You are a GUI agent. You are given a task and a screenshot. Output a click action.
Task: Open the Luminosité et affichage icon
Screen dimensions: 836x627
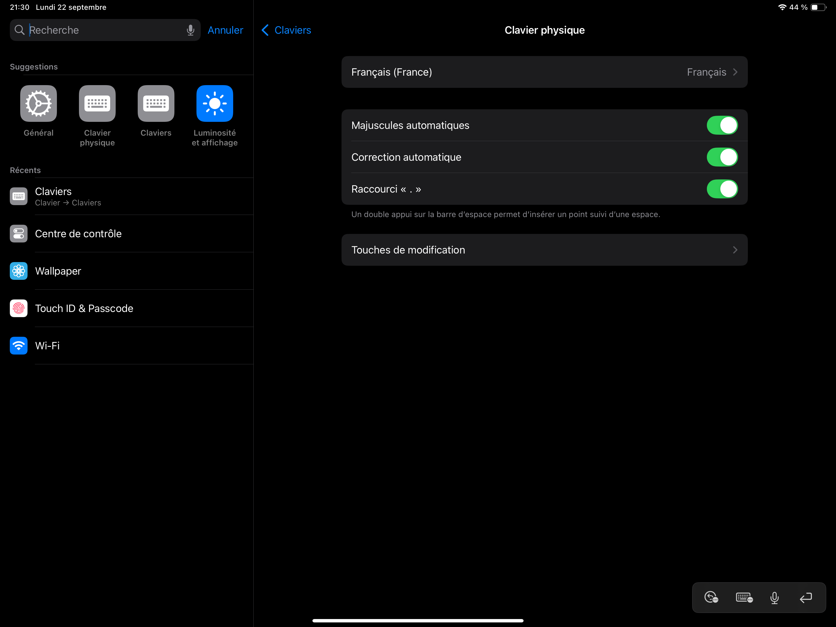(215, 103)
